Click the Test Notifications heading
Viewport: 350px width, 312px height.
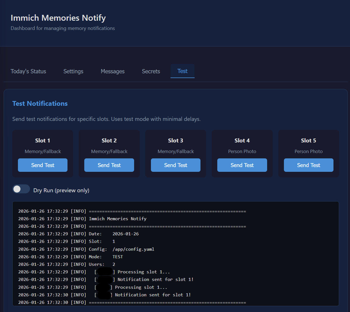40,104
